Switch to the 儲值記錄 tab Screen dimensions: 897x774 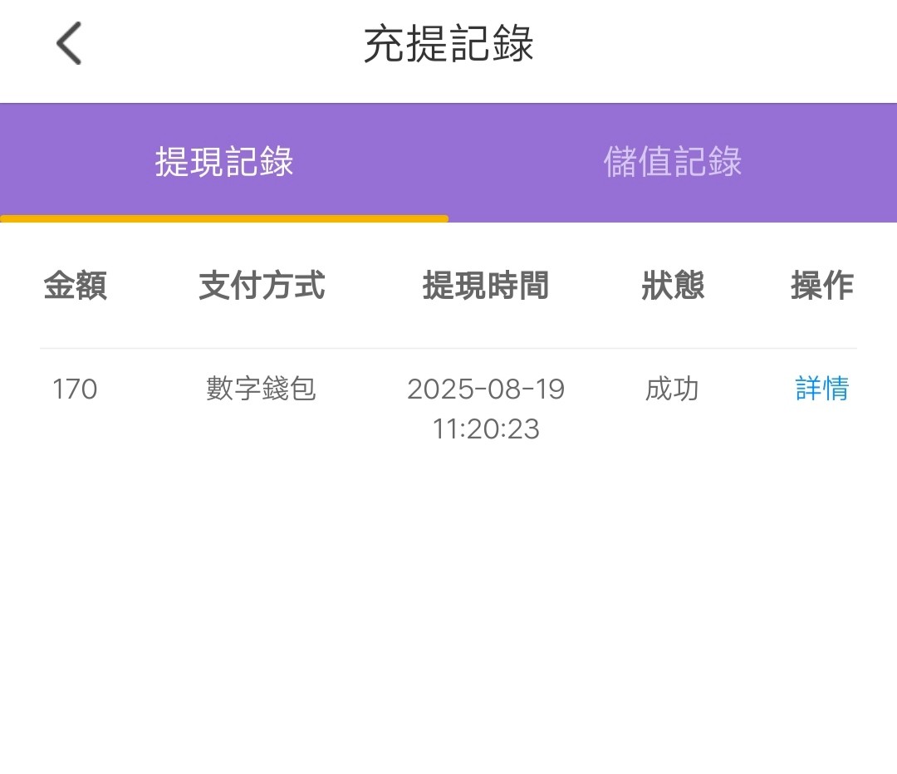coord(672,161)
